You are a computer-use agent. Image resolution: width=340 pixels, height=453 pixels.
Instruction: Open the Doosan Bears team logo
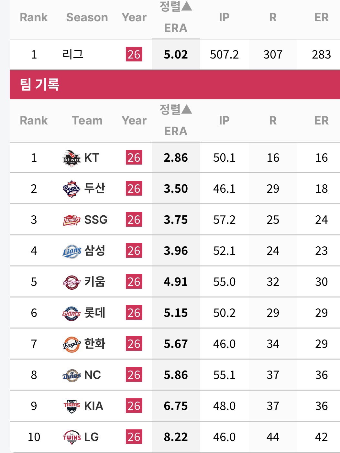71,189
